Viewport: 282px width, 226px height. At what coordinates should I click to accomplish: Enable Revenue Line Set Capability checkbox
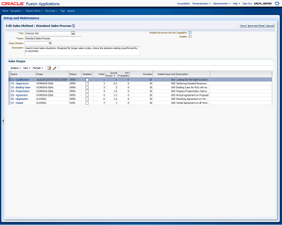point(190,33)
